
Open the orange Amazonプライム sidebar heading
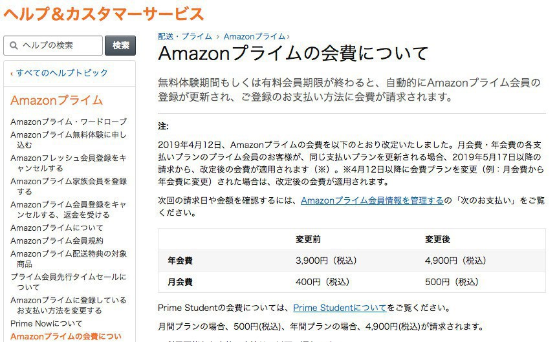pyautogui.click(x=56, y=100)
